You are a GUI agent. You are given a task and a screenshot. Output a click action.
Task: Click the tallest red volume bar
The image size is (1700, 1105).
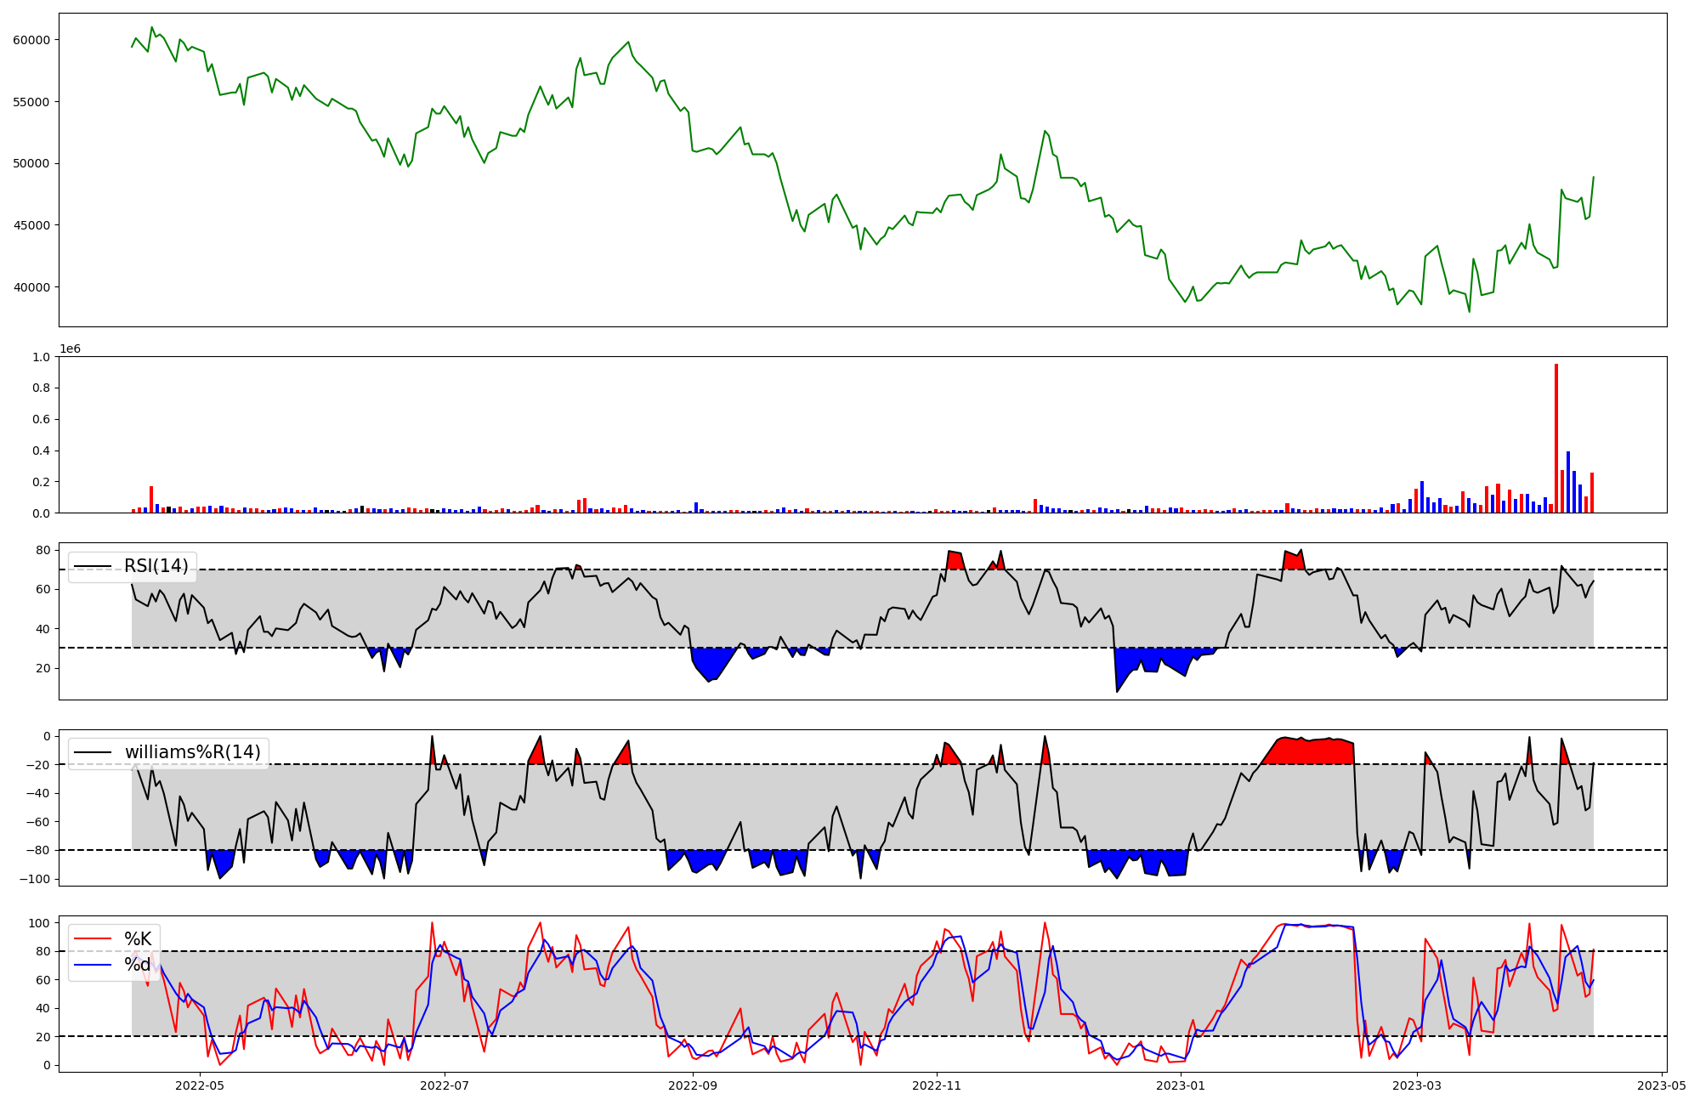pos(1556,438)
